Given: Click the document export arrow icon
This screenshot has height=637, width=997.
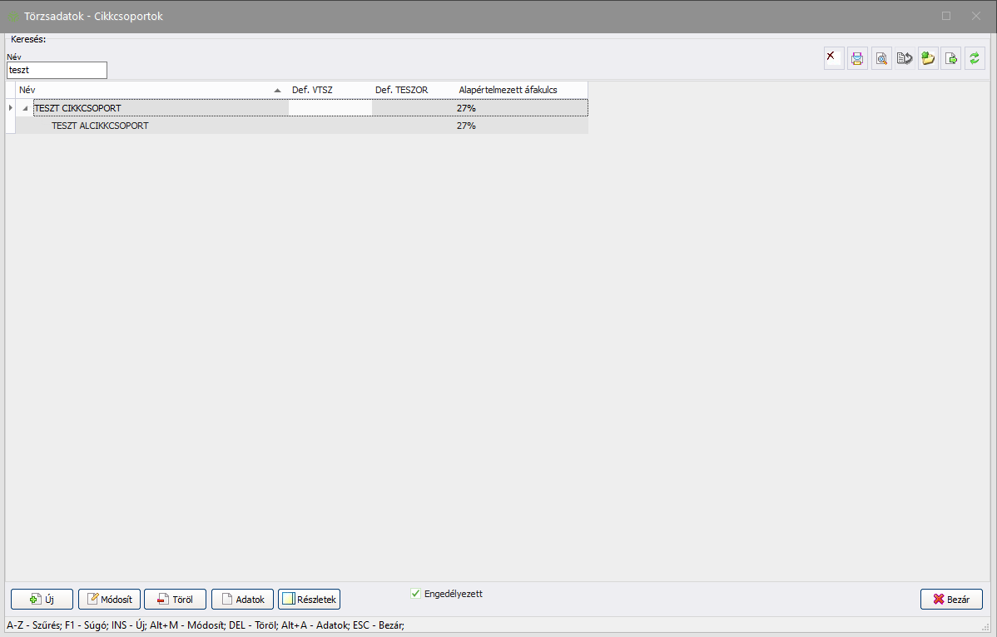Looking at the screenshot, I should 951,58.
